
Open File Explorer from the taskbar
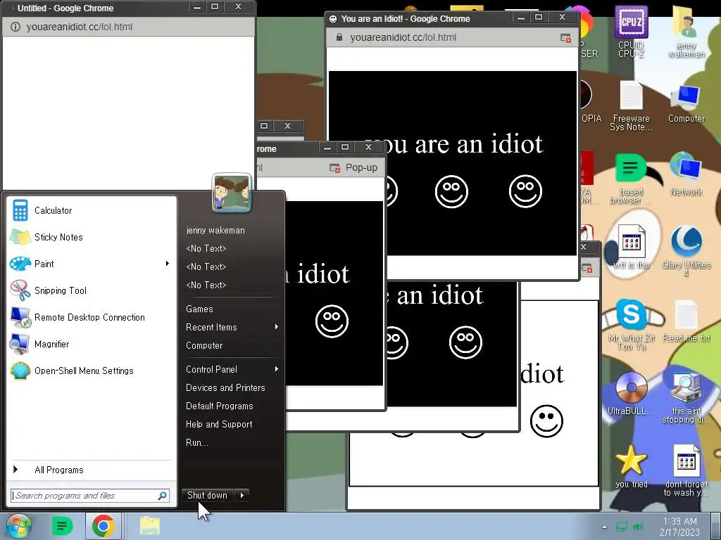(x=150, y=526)
